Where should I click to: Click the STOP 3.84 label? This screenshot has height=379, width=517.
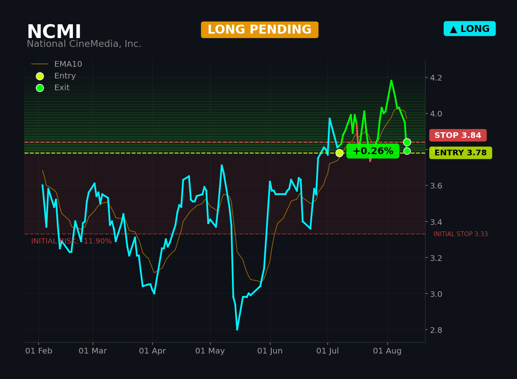pyautogui.click(x=458, y=136)
